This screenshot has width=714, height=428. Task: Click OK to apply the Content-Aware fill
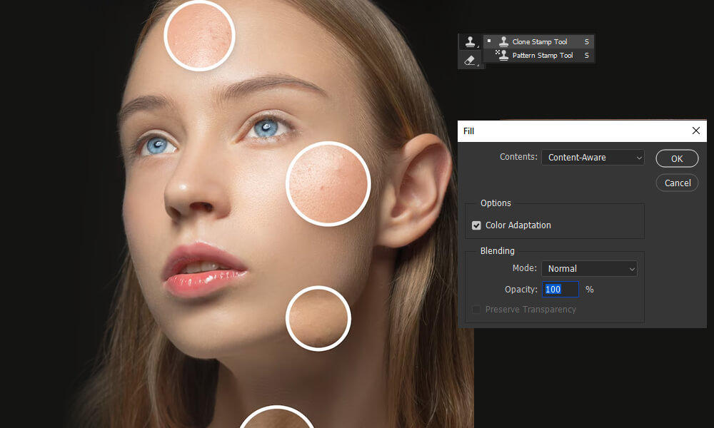pyautogui.click(x=677, y=158)
